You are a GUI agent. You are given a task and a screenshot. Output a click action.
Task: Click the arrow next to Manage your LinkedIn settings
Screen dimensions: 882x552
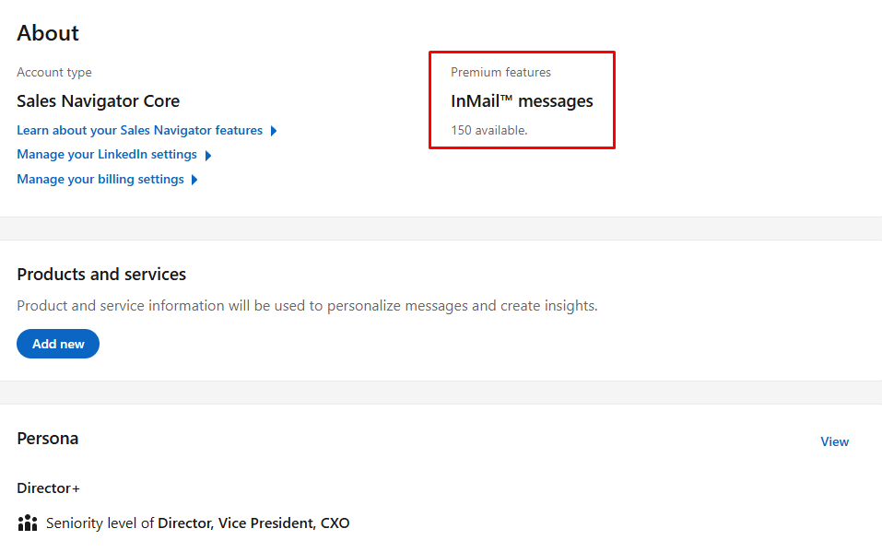point(208,155)
